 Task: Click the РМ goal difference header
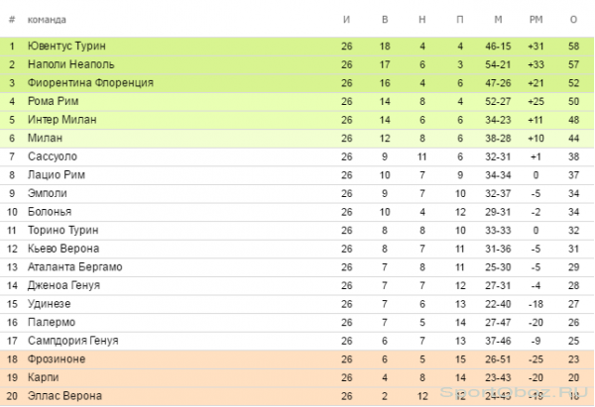click(535, 20)
